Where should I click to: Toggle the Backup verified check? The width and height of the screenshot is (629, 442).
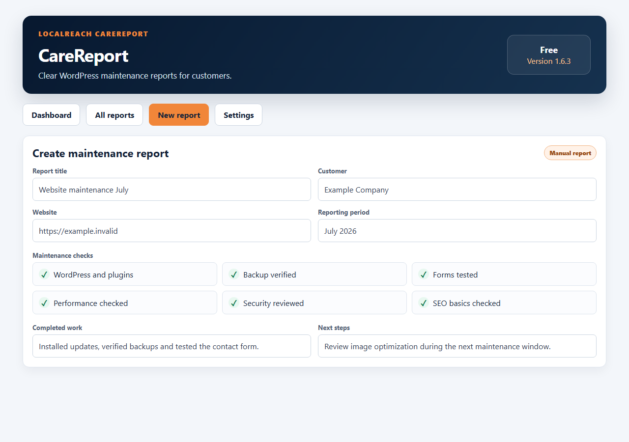[x=314, y=274]
